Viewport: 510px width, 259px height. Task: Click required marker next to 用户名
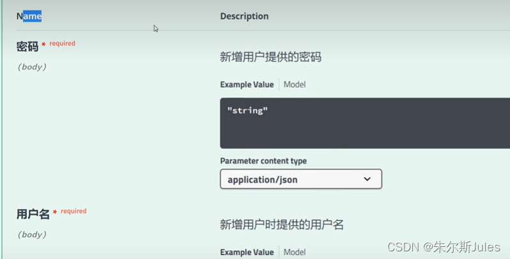point(73,211)
